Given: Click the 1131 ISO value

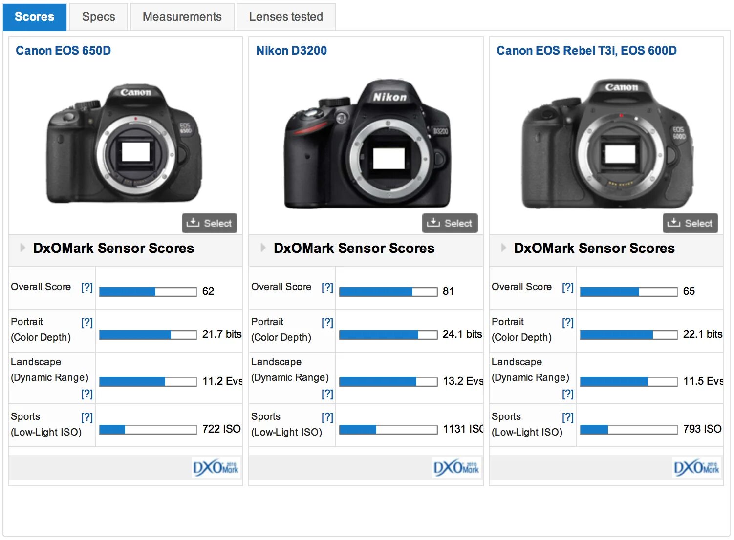Looking at the screenshot, I should pyautogui.click(x=463, y=429).
